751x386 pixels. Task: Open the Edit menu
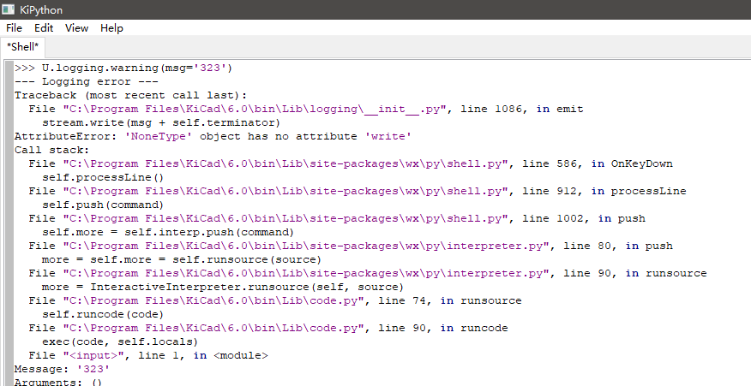pos(44,27)
